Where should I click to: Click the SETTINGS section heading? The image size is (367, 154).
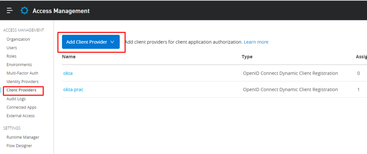12,128
